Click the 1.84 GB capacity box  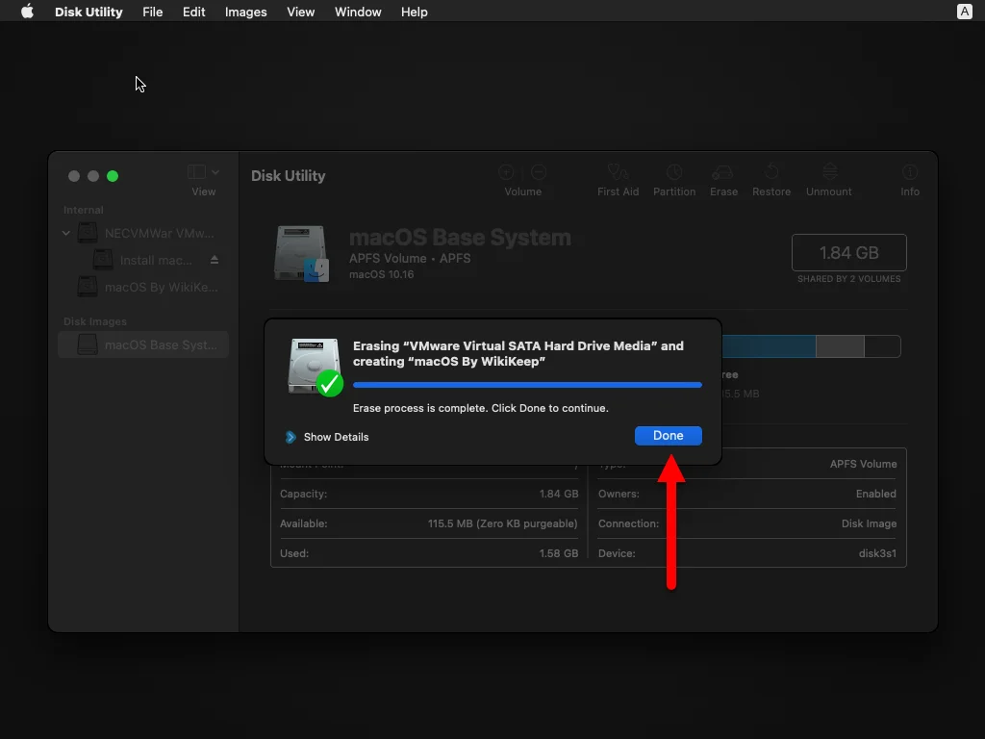848,253
